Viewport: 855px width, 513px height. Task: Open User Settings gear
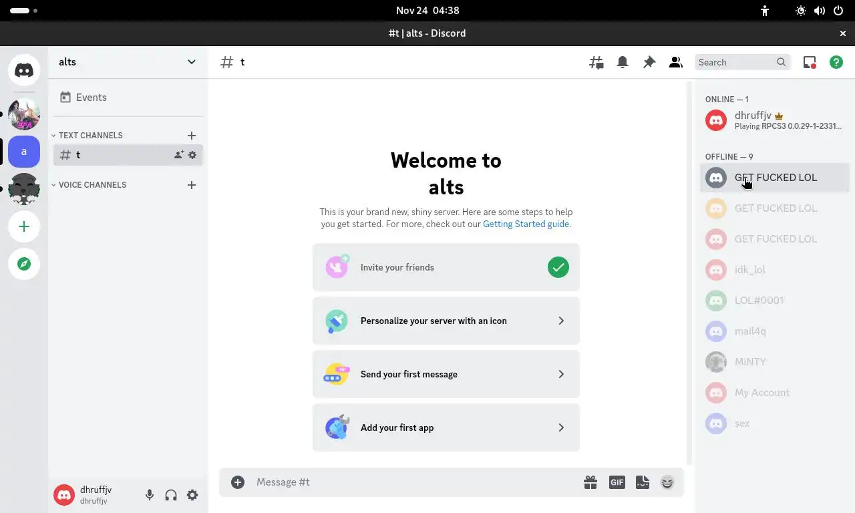192,495
